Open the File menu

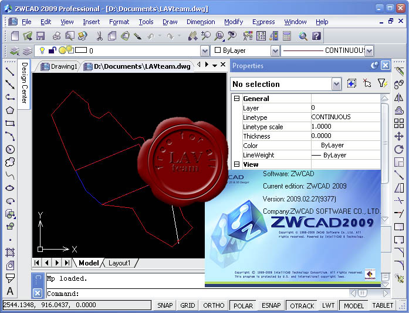[x=26, y=22]
